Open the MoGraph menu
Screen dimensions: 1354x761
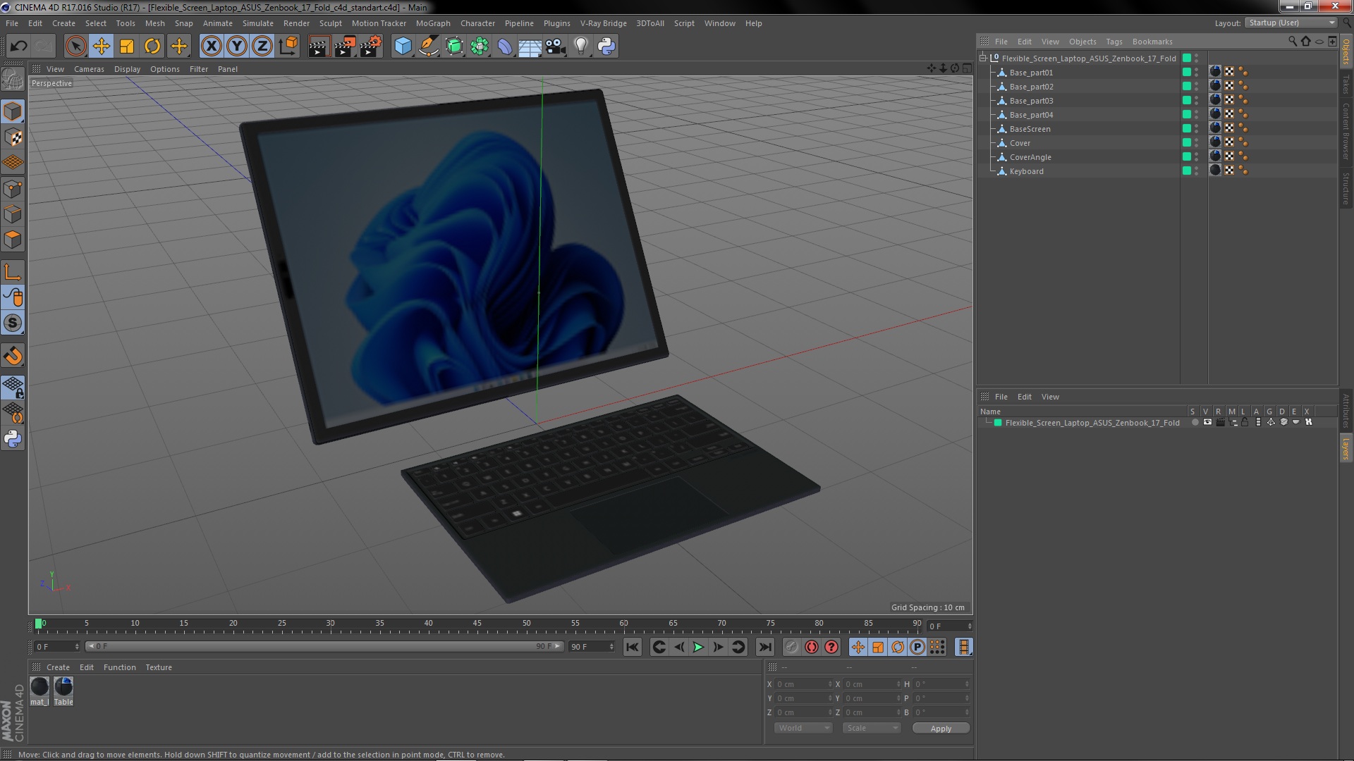pyautogui.click(x=433, y=23)
